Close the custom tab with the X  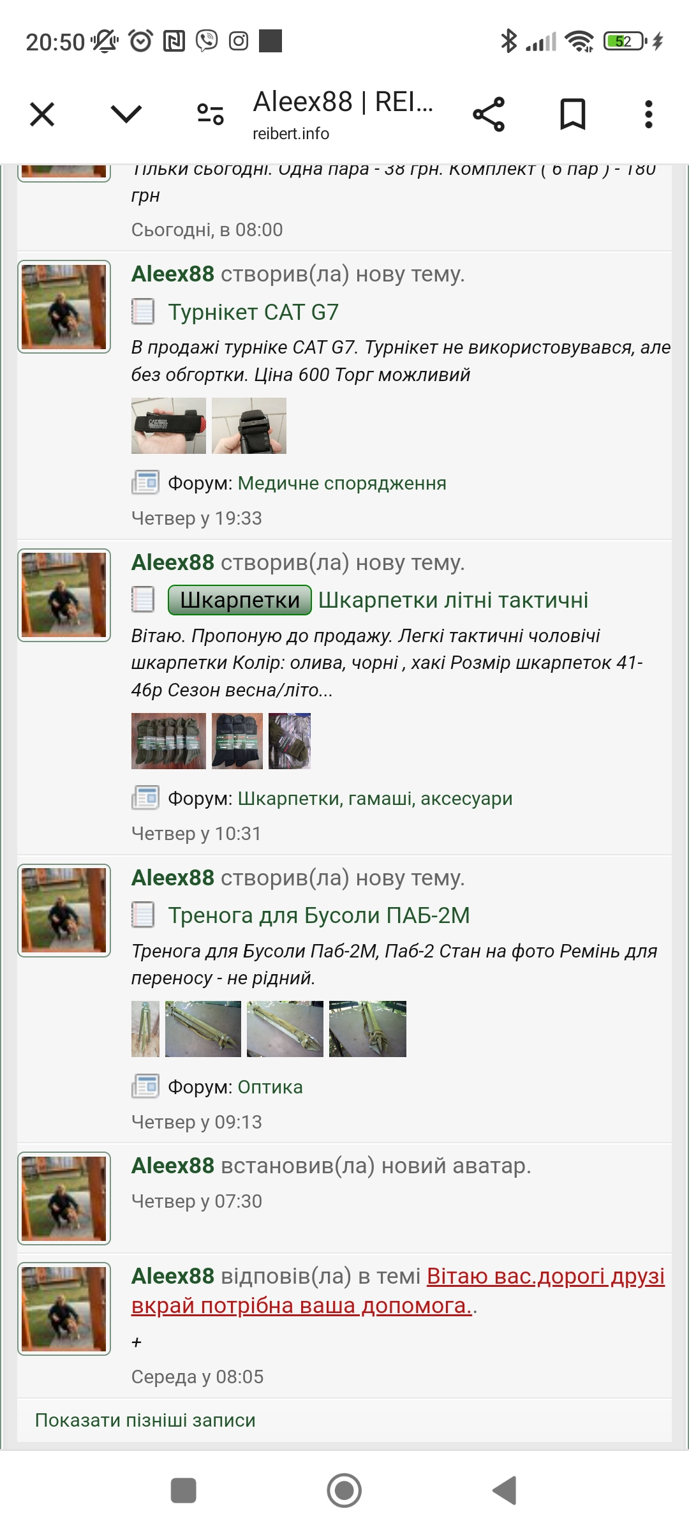tap(42, 115)
